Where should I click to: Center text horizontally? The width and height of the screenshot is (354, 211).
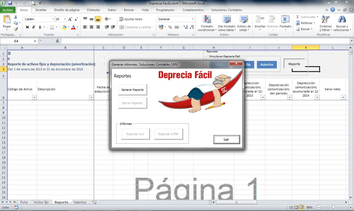click(91, 27)
